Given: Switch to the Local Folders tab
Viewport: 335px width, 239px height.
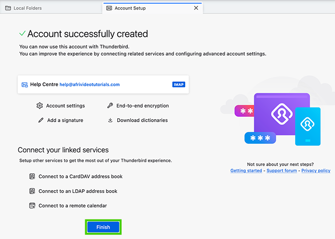Looking at the screenshot, I should point(28,8).
